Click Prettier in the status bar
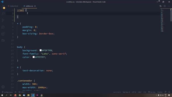 pyautogui.click(x=160, y=92)
